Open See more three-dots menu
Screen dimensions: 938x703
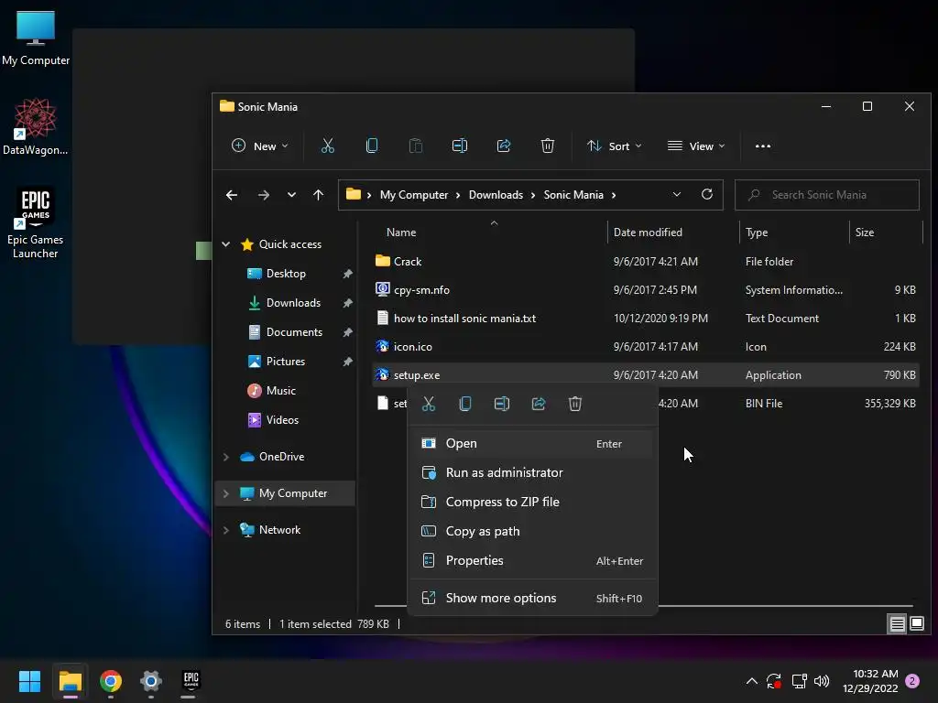click(x=763, y=146)
